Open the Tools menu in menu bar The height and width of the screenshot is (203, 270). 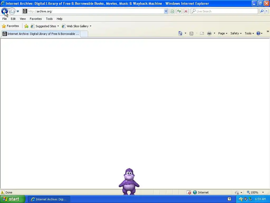49,19
